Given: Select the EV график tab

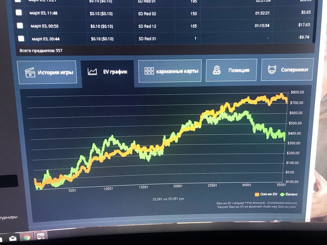Looking at the screenshot, I should coord(107,72).
